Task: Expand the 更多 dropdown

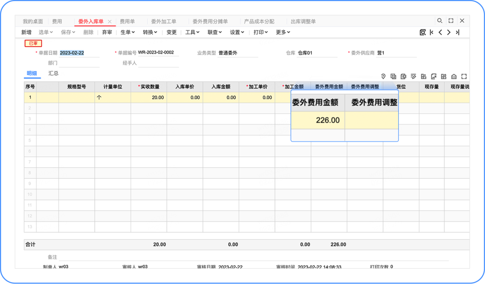Action: click(282, 32)
